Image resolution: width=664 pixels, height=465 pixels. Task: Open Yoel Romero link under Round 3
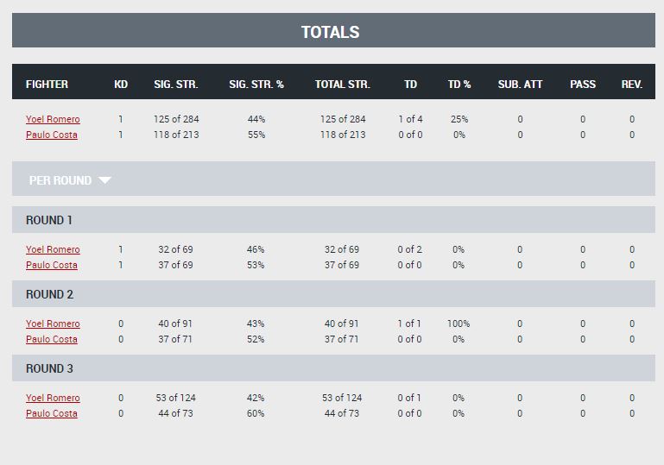pos(53,399)
